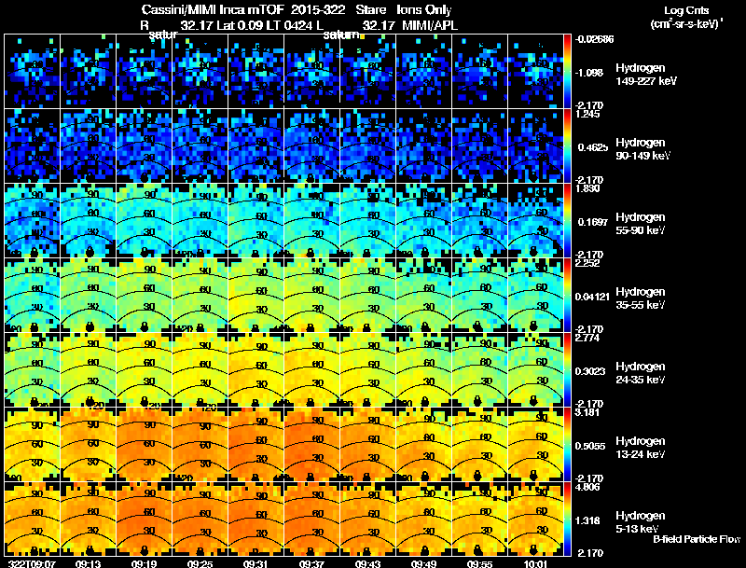This screenshot has height=568, width=746.
Task: Click the '0.4625' color scale value
Action: click(x=593, y=147)
